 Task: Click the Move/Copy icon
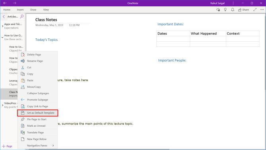[x=23, y=87]
